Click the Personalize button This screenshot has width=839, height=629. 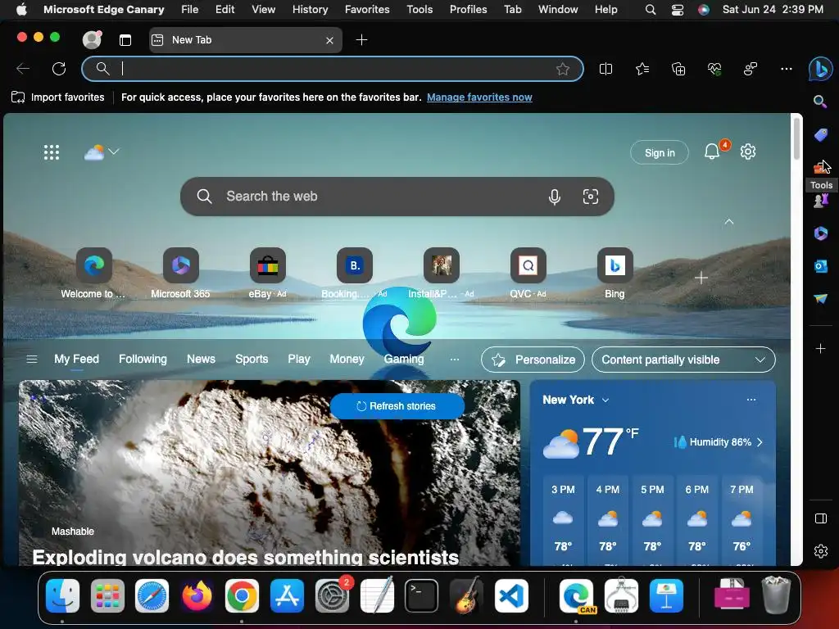(x=533, y=360)
